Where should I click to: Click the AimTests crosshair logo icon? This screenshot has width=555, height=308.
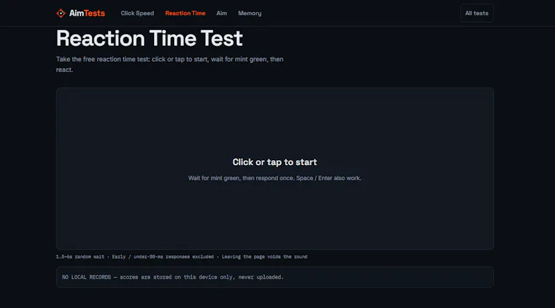pyautogui.click(x=61, y=13)
